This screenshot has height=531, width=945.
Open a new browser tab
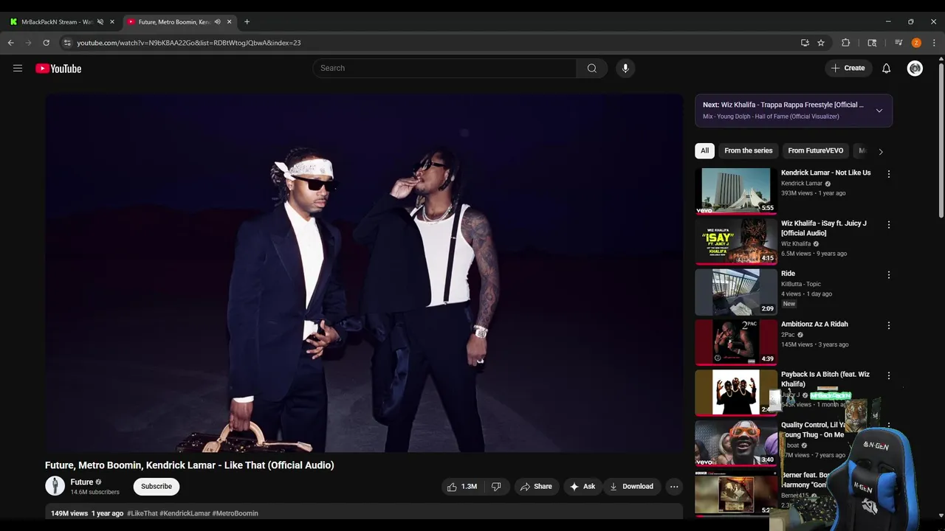click(247, 22)
